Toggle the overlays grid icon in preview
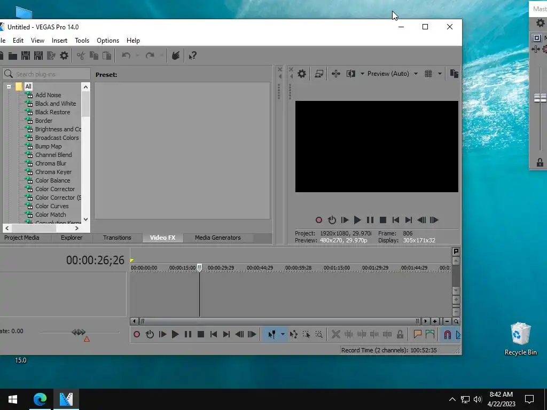547x410 pixels. pyautogui.click(x=428, y=74)
